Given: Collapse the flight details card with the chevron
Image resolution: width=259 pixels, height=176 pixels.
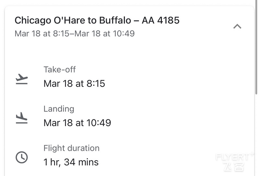Looking at the screenshot, I should (x=237, y=27).
